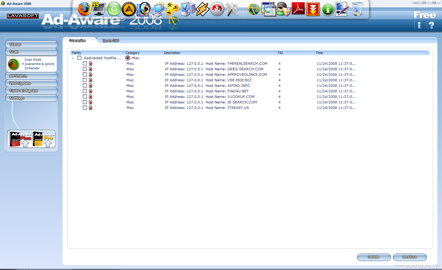Viewport: 442px width, 270px height.
Task: Switch to the Ignore List tab
Action: [111, 40]
